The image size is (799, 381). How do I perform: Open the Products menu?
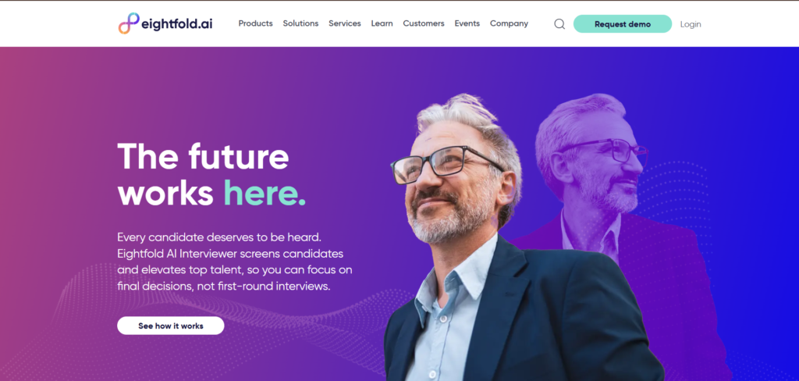255,23
